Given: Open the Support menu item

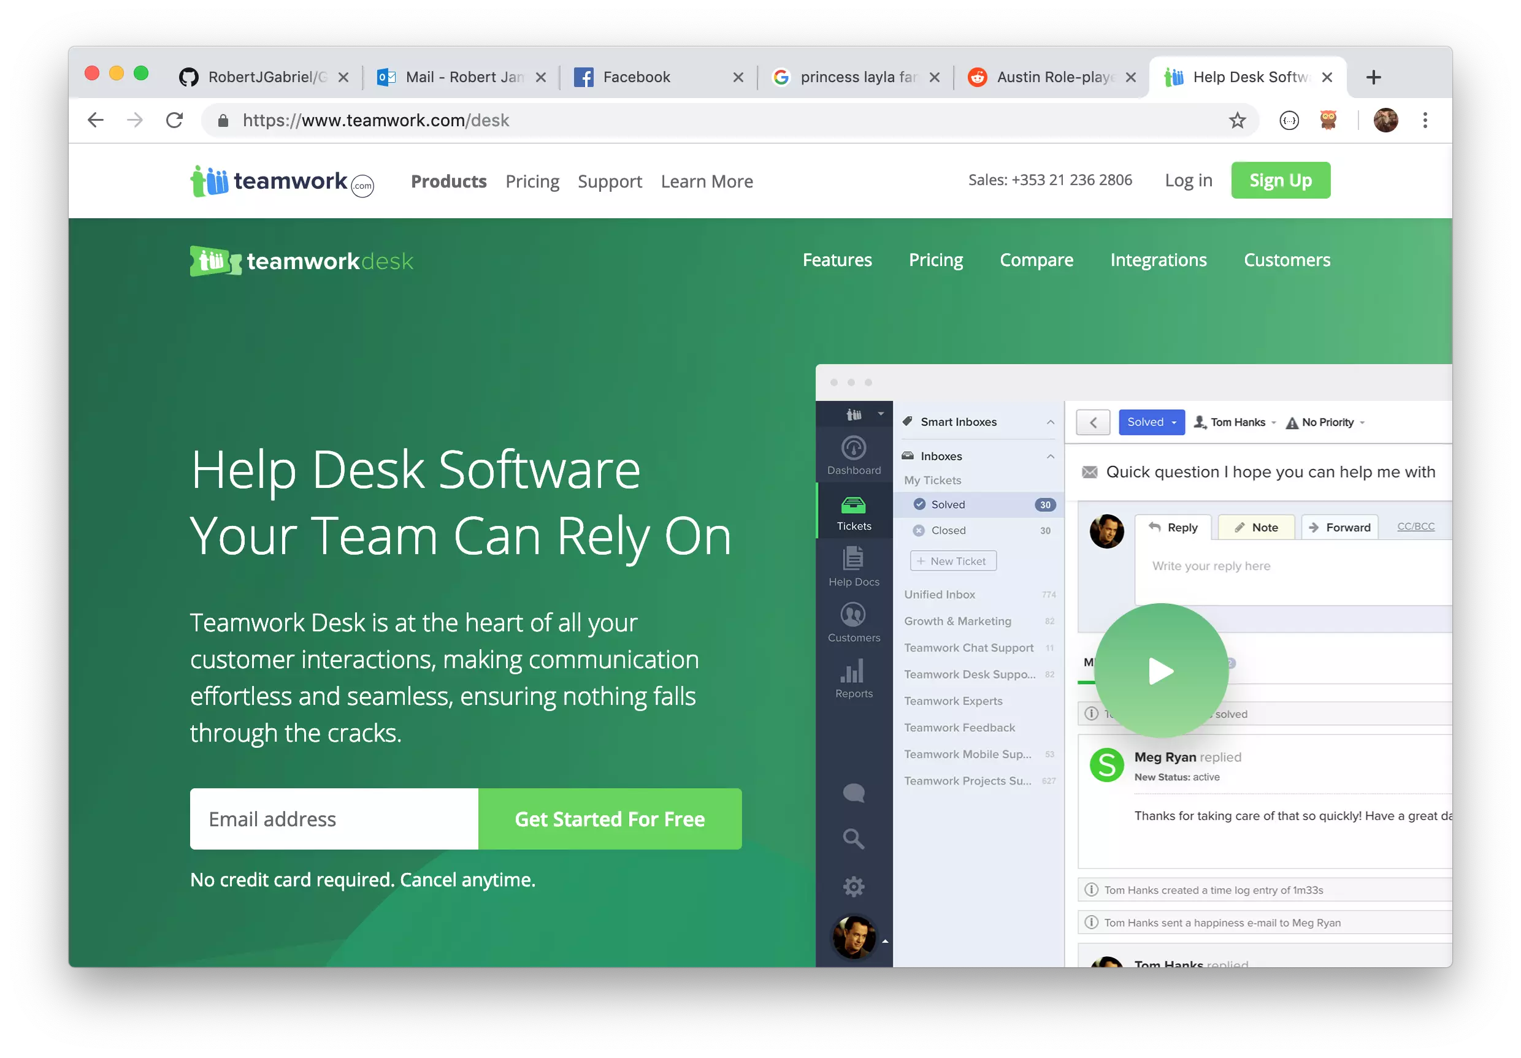Looking at the screenshot, I should coord(610,181).
